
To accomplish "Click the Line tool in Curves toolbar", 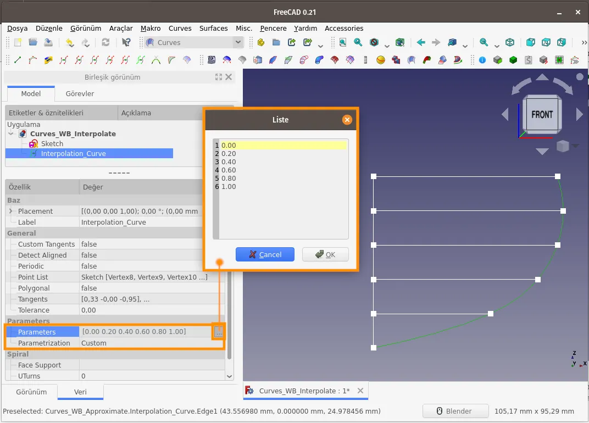I will 17,60.
